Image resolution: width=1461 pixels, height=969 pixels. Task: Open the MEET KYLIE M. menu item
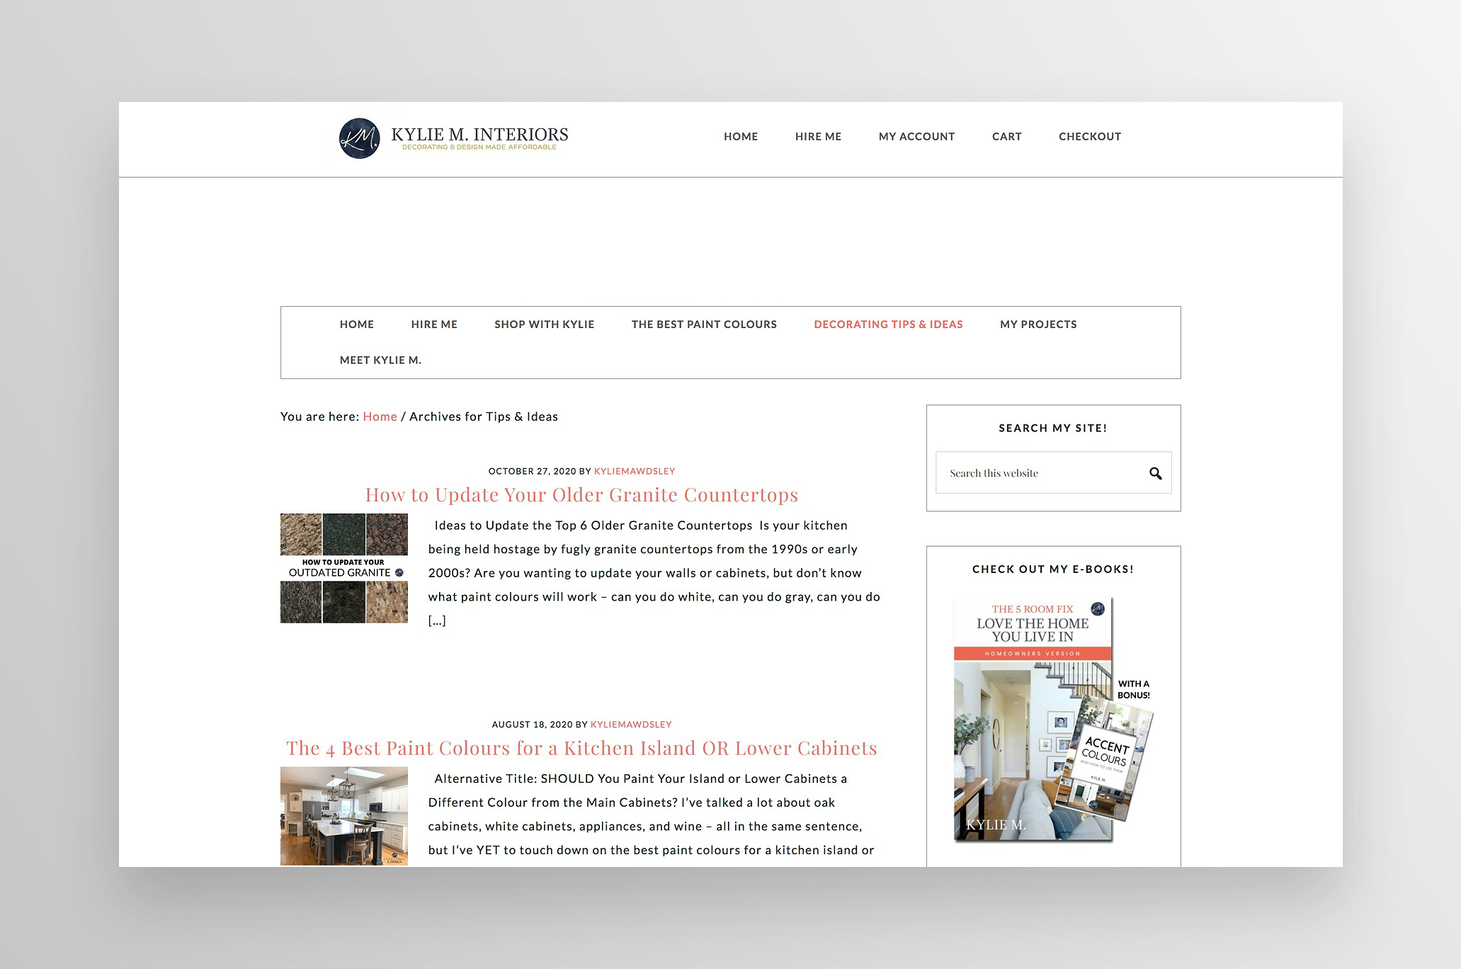(381, 360)
